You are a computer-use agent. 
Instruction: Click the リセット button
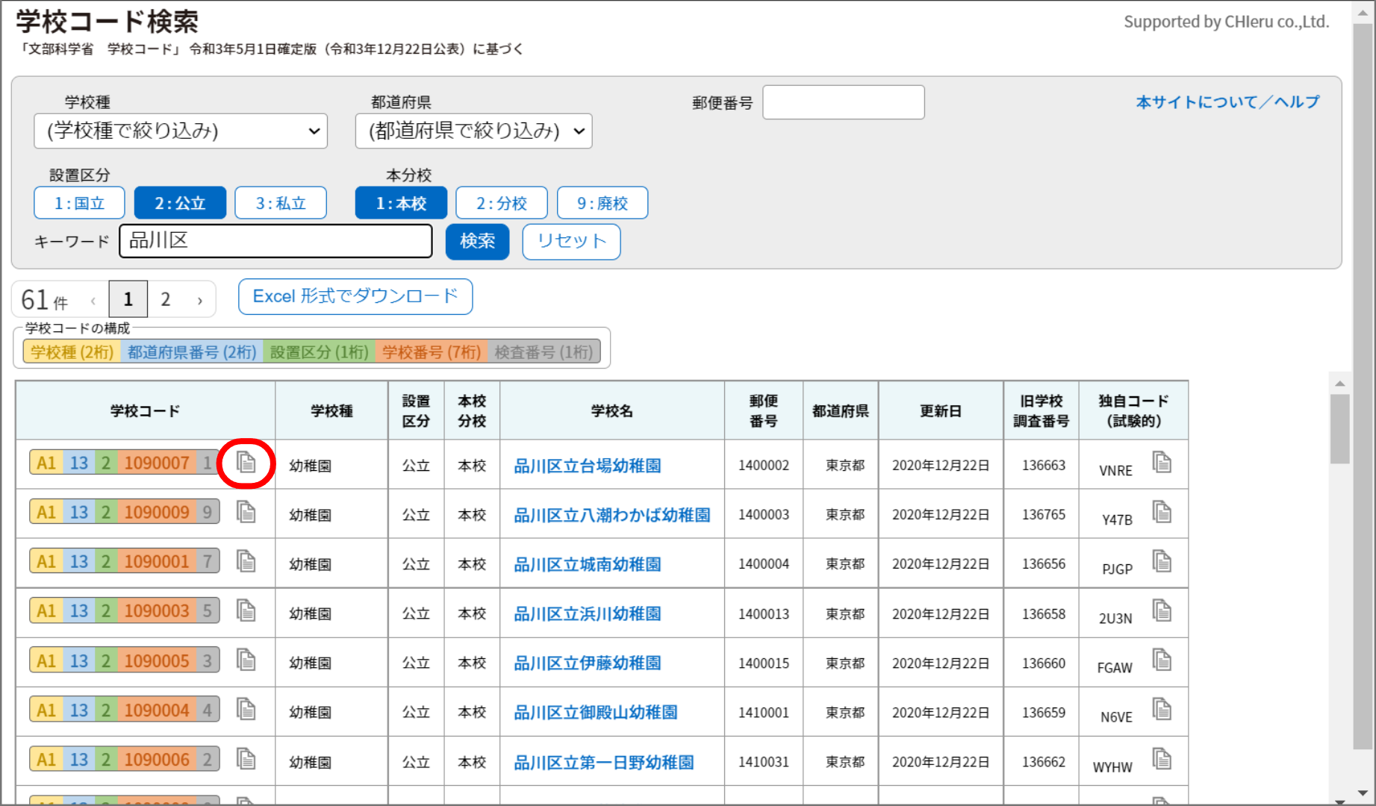coord(571,242)
